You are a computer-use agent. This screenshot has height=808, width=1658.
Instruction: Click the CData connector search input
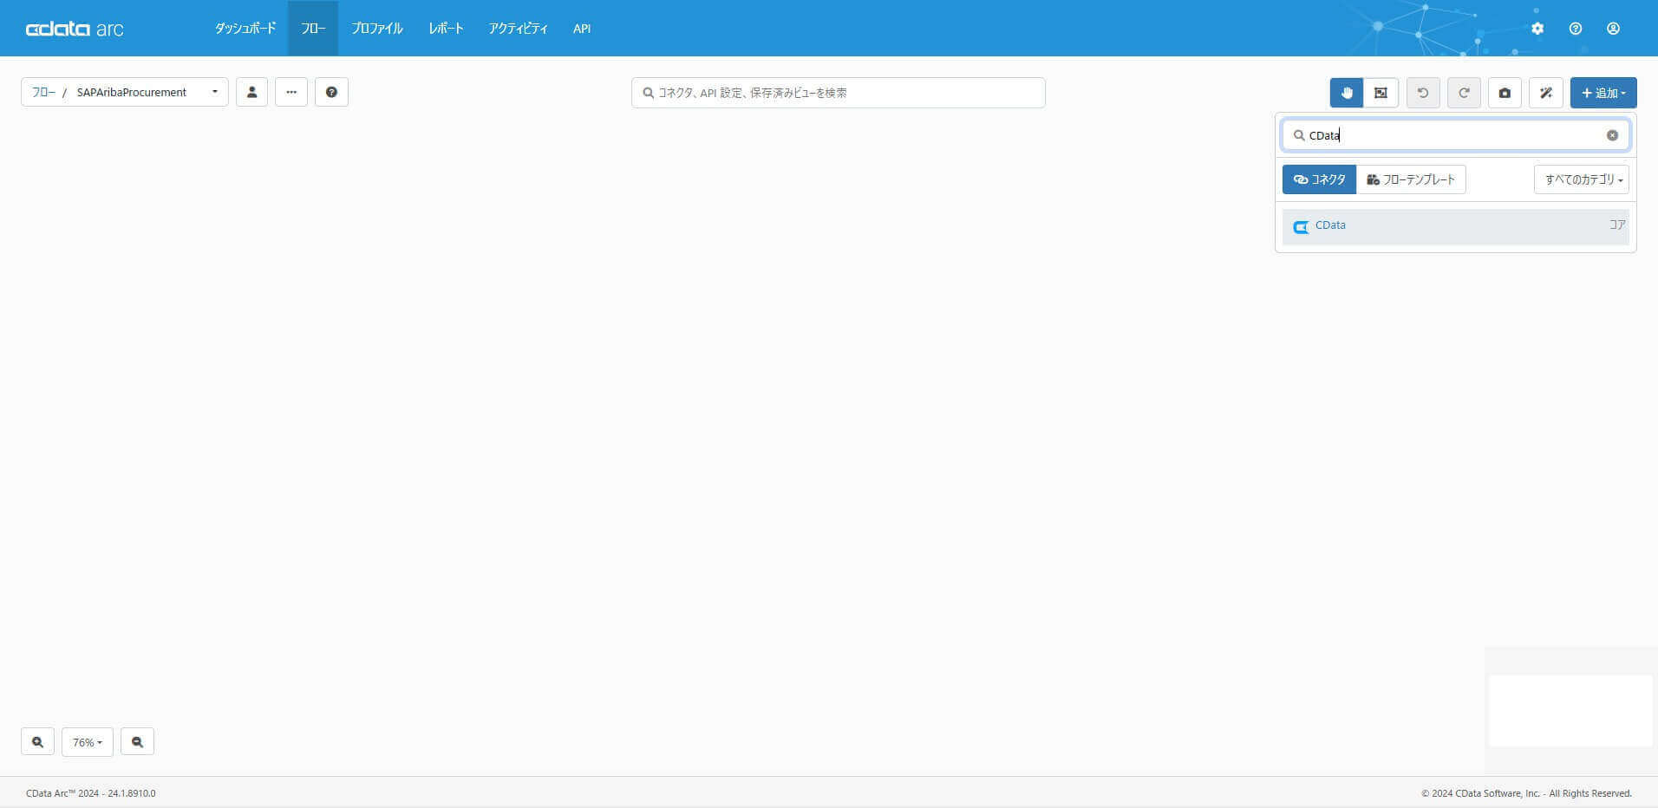pyautogui.click(x=1456, y=135)
